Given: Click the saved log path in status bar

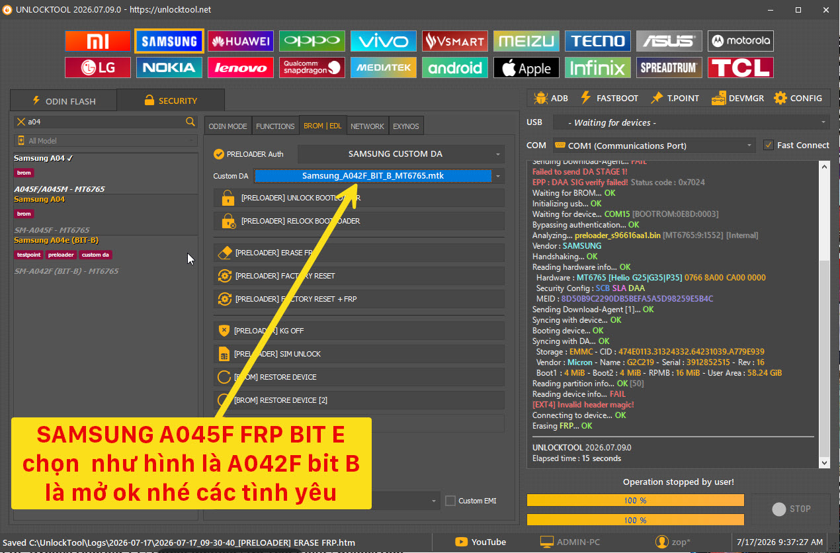Looking at the screenshot, I should click(179, 542).
